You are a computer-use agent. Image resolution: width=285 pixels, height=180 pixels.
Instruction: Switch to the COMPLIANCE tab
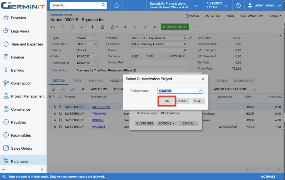coord(244,81)
